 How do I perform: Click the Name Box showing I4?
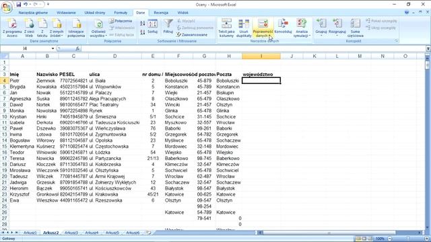26,48
